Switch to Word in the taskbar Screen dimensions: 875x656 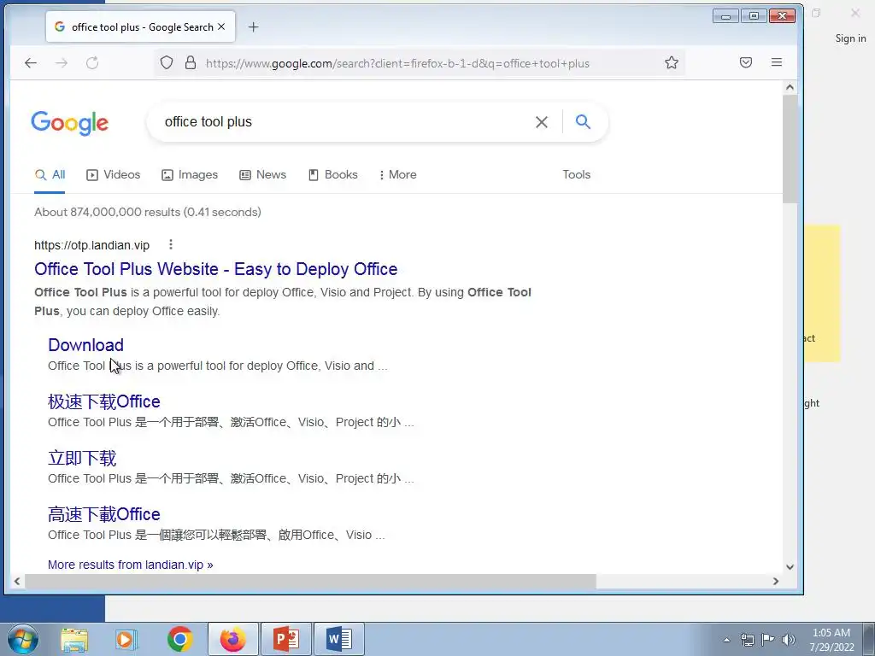coord(338,639)
